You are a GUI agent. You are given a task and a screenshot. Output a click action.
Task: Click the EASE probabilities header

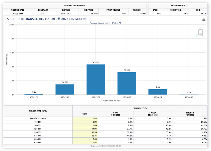(155, 10)
